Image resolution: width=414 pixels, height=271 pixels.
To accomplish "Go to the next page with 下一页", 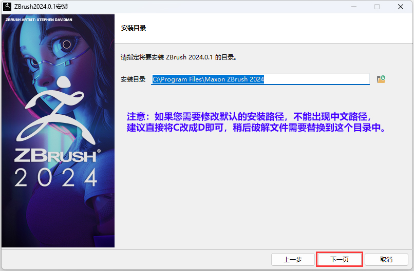I will [x=340, y=259].
